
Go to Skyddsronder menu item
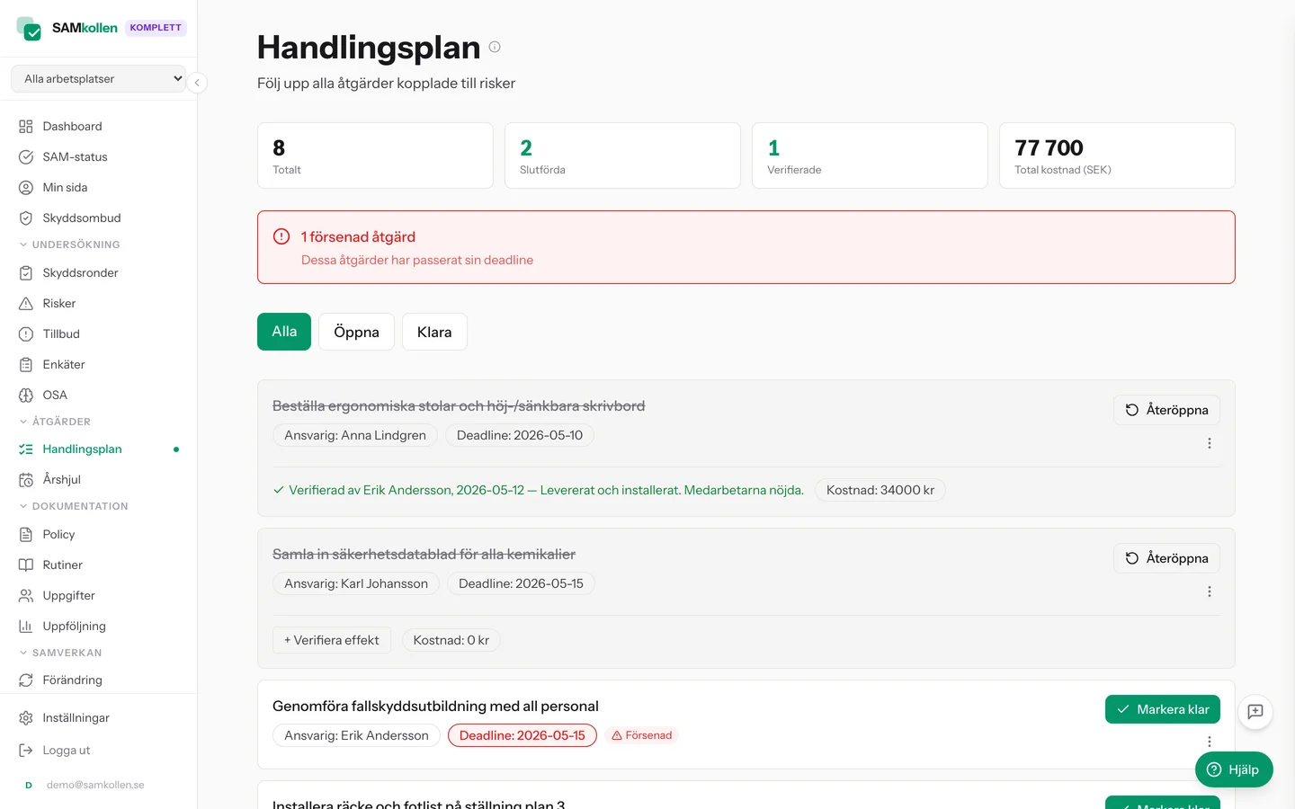(98, 273)
